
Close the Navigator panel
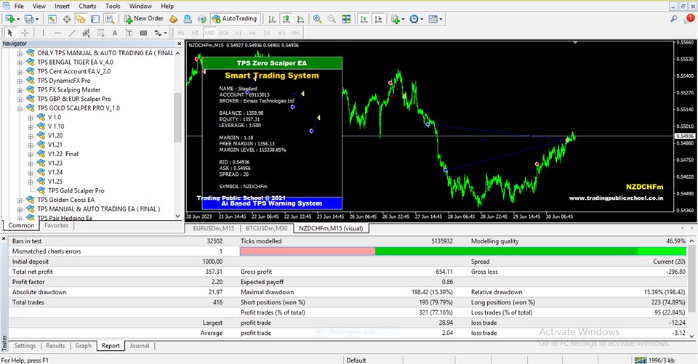click(x=180, y=44)
